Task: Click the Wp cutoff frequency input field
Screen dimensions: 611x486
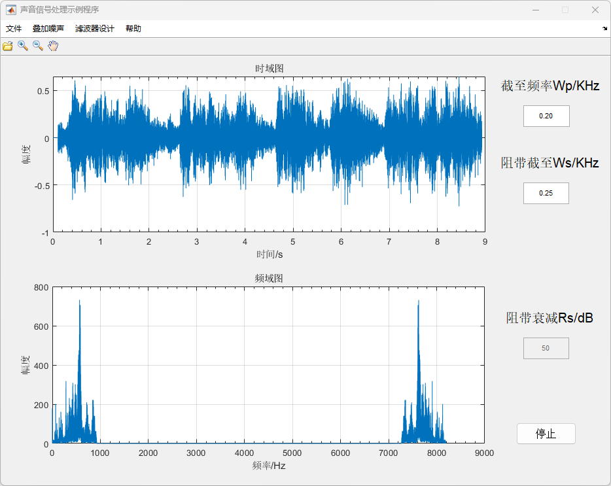Action: (546, 116)
